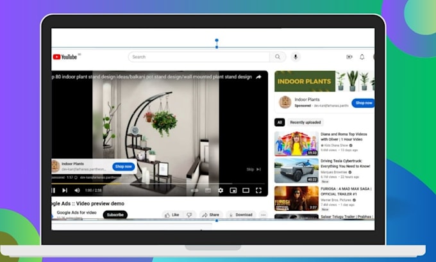Open FURIOSA official trailer thumbnail
The image size is (436, 262).
(x=296, y=199)
